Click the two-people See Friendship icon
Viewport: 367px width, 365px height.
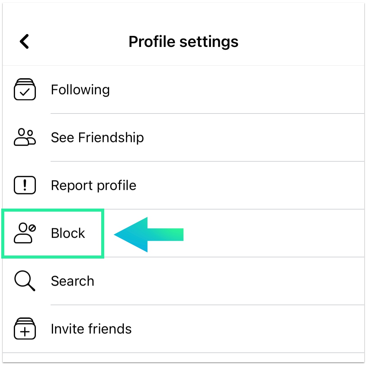(25, 137)
